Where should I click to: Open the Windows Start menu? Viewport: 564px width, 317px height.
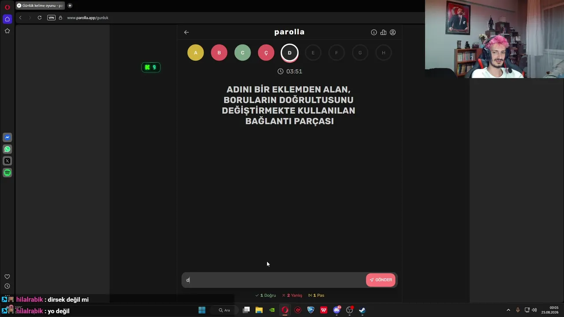click(x=202, y=310)
